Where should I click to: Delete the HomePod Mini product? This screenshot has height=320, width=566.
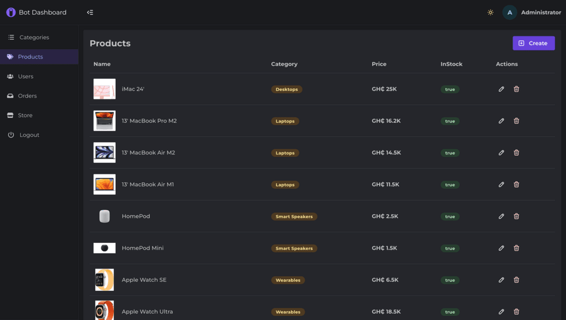click(x=517, y=248)
